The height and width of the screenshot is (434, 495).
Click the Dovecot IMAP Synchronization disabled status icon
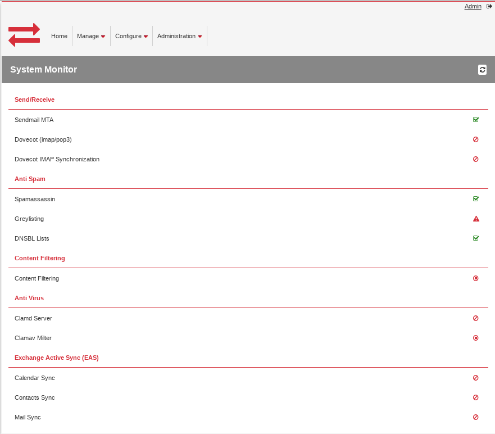click(x=476, y=159)
